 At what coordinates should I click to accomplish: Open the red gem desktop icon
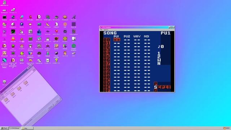[56, 31]
